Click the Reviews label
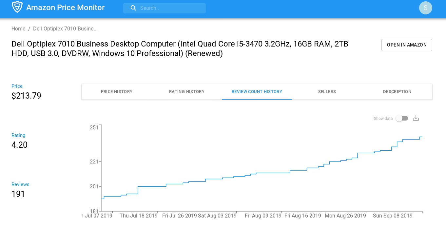The image size is (446, 227). [20, 184]
